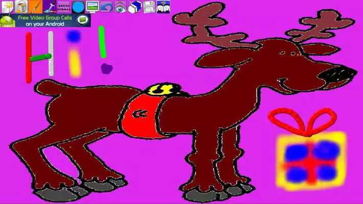Image resolution: width=363 pixels, height=204 pixels.
Task: Toggle the eye view icon
Action: (x=120, y=7)
